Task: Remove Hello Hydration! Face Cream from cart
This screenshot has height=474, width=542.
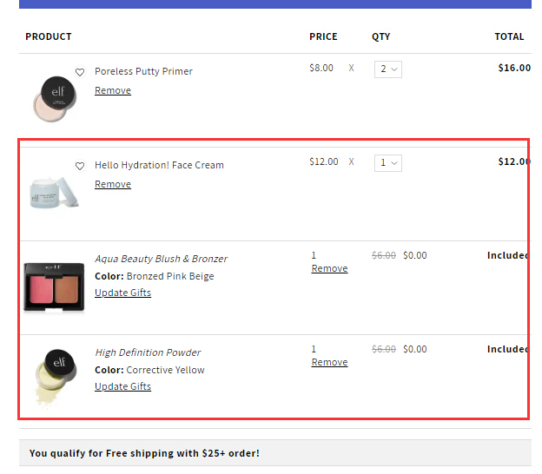Action: coord(113,184)
